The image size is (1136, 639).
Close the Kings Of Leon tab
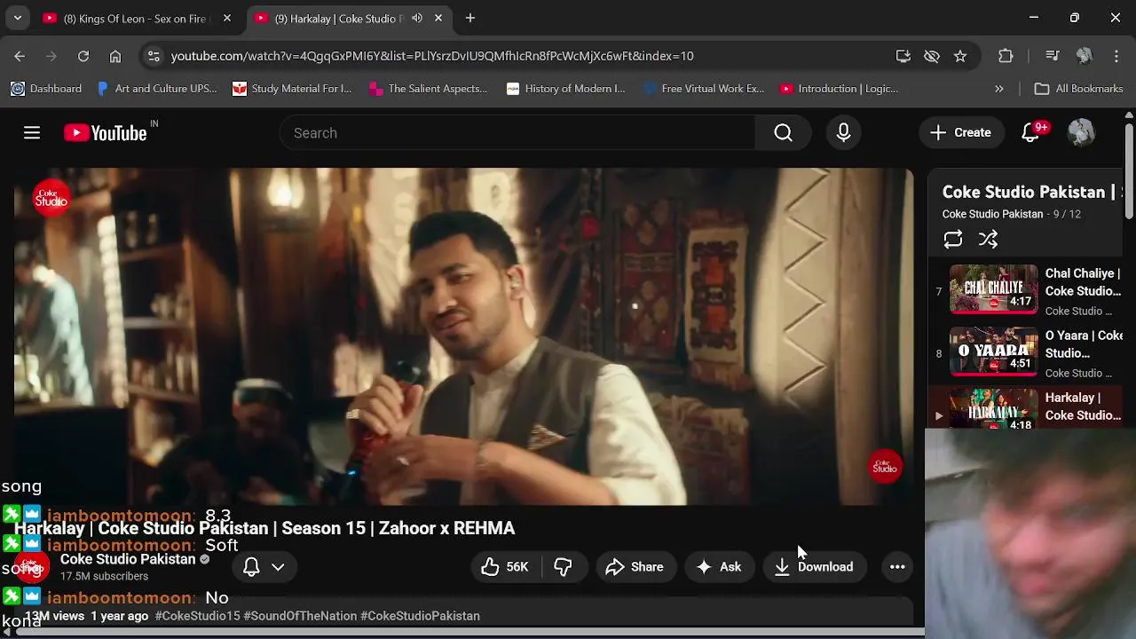coord(227,18)
